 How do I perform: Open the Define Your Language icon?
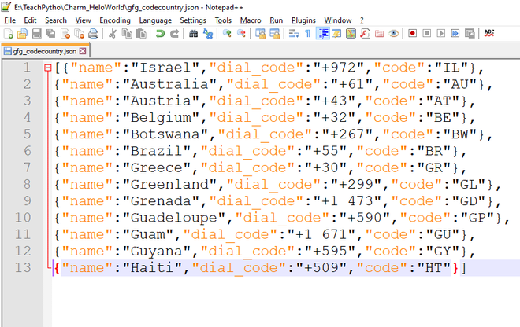tap(336, 34)
